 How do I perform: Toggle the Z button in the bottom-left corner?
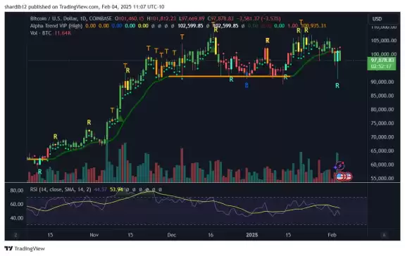pos(15,235)
